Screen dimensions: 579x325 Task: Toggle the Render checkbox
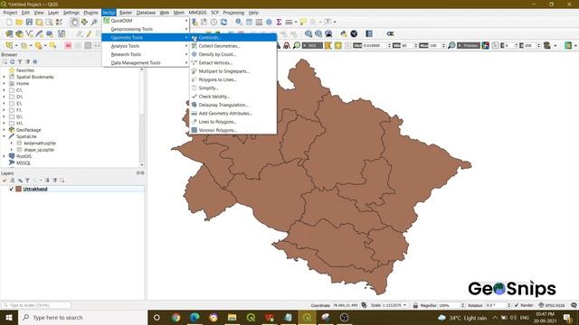517,305
